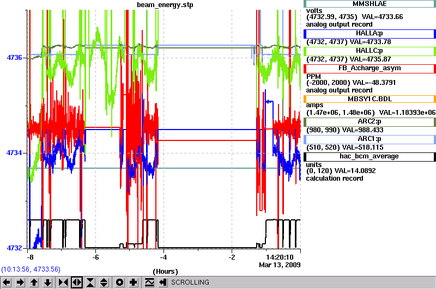The image size is (436, 289).
Task: Click the 4736 y-axis label
Action: coord(15,58)
